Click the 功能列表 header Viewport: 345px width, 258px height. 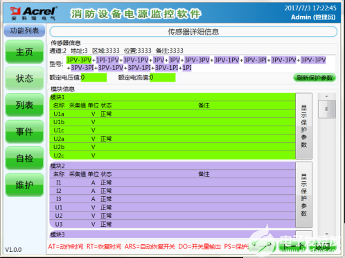[24, 31]
